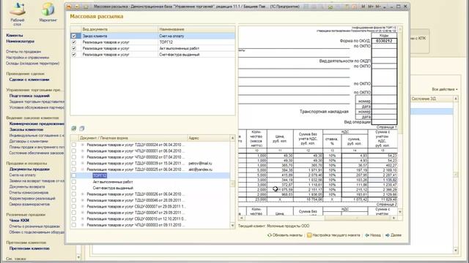Click the uncheck-all icon above the documents list

(82, 129)
